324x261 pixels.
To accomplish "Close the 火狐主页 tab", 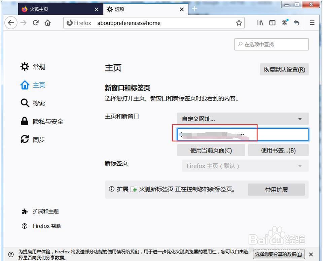I will point(97,9).
